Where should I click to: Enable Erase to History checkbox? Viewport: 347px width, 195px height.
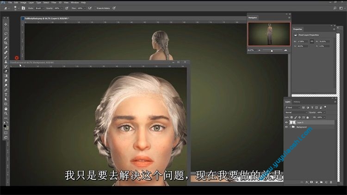(x=95, y=8)
